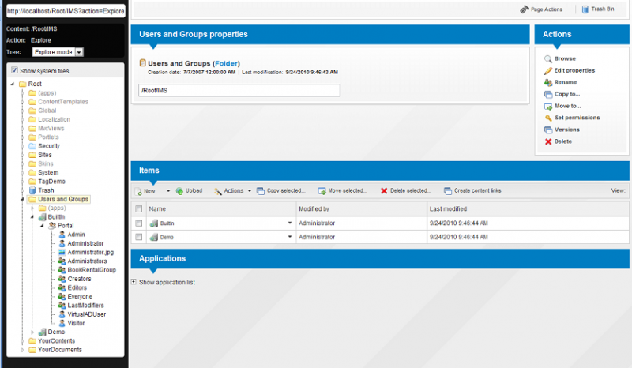Click the /Root/IMS path field
632x368 pixels.
(x=239, y=90)
